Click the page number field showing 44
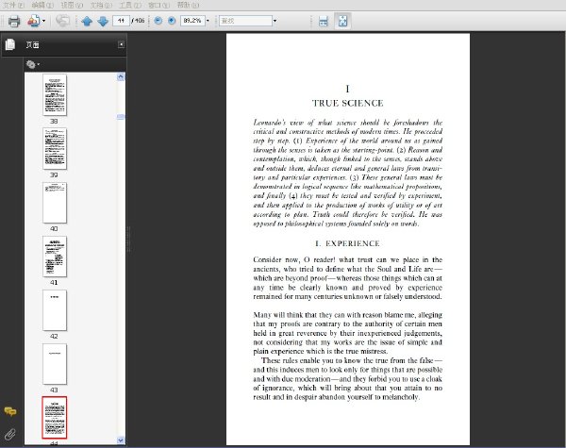Viewport: 566px width, 448px height. pyautogui.click(x=121, y=21)
